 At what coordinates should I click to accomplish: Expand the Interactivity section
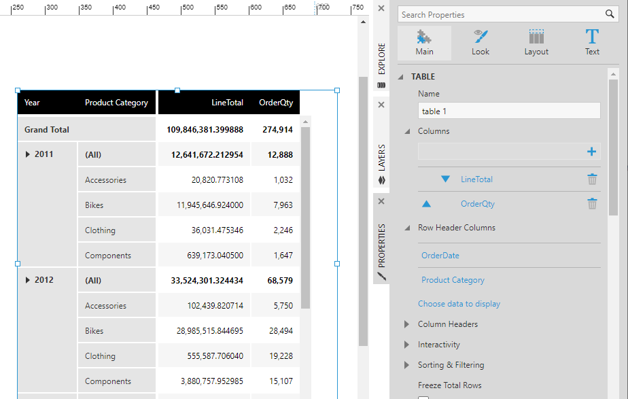406,345
